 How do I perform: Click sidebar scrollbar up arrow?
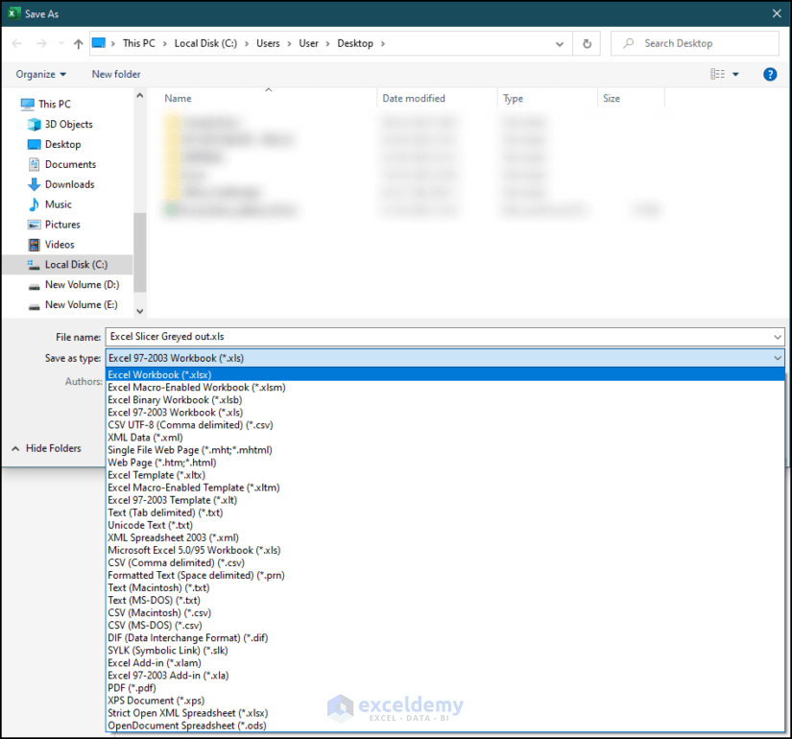tap(140, 95)
